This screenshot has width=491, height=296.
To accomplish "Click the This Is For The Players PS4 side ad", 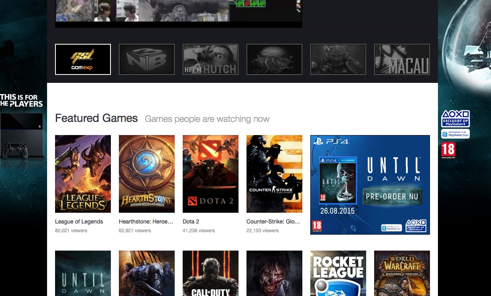I will pos(22,131).
